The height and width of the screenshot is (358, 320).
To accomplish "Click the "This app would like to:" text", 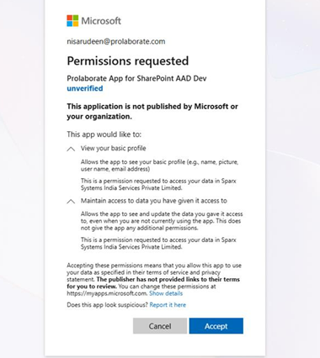I will pos(104,134).
